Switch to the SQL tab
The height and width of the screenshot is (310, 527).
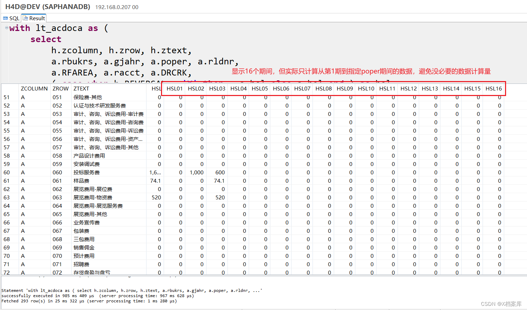click(x=11, y=18)
